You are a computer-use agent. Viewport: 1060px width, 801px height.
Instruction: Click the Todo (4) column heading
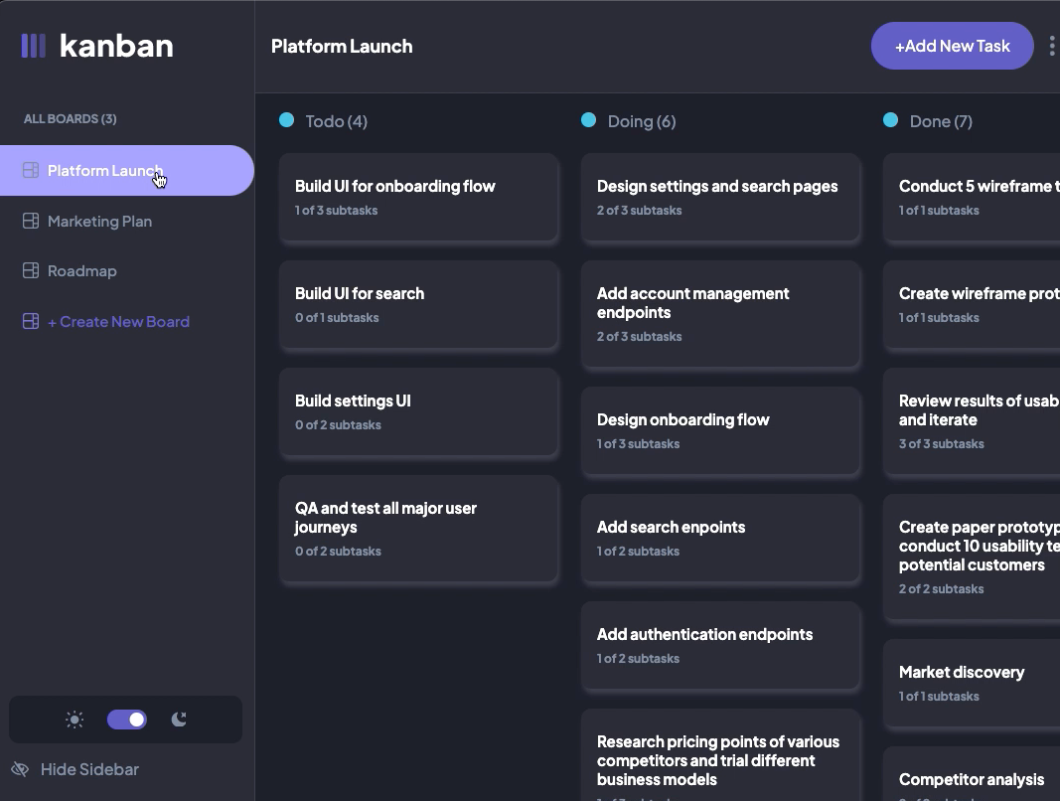coord(337,121)
